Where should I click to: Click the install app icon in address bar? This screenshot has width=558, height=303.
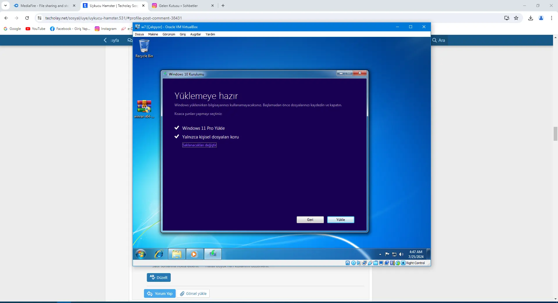507,18
